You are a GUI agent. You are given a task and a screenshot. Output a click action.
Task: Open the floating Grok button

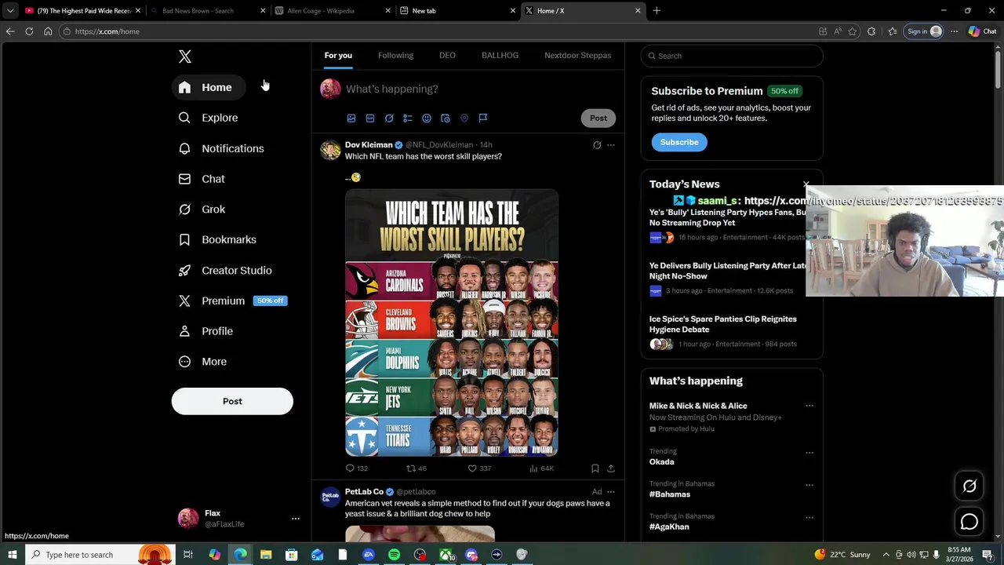tap(969, 487)
